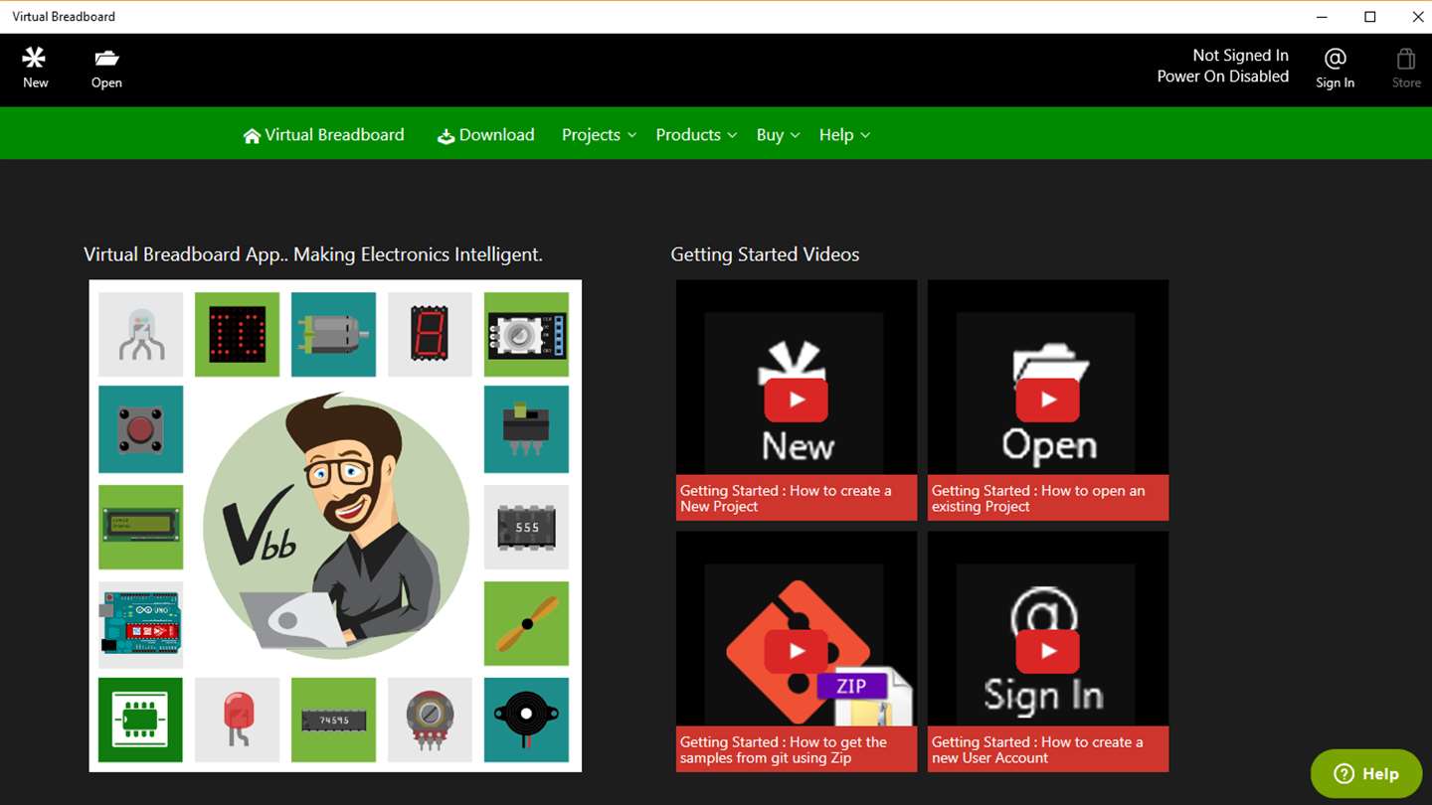Select the LCD display module icon
This screenshot has height=805, width=1432.
[x=141, y=527]
